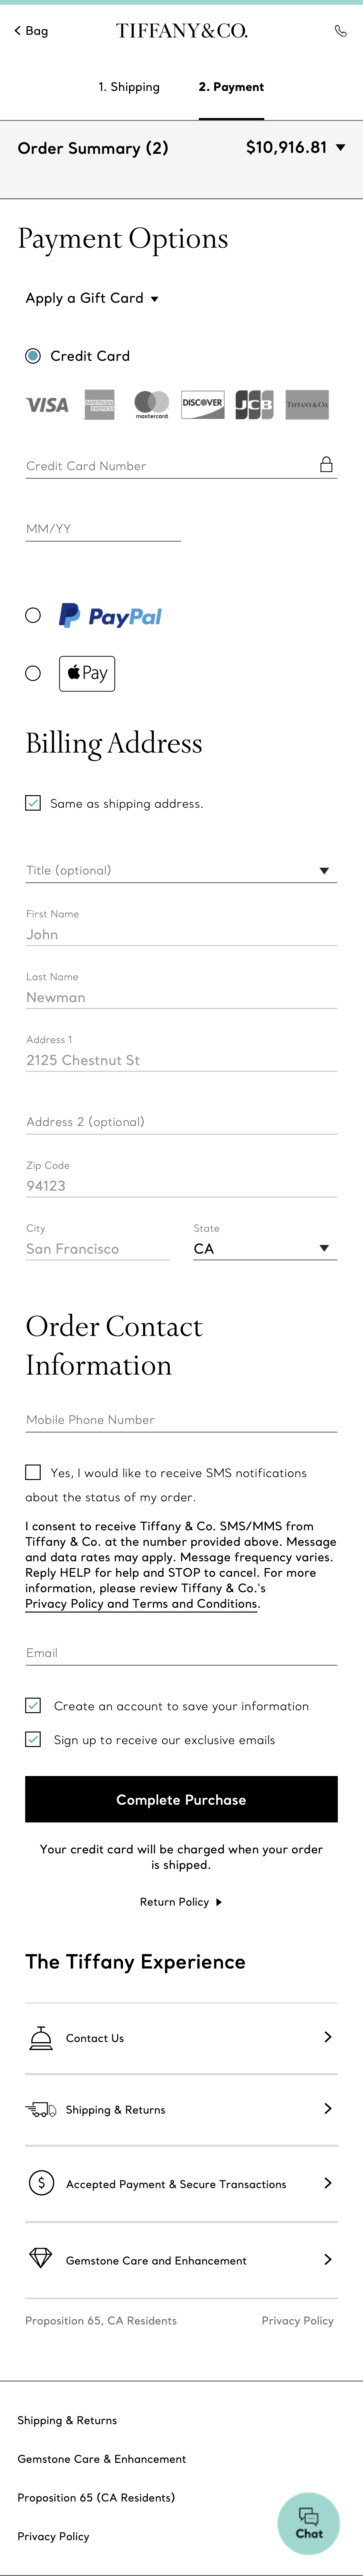The height and width of the screenshot is (2576, 363).
Task: Open the Title (optional) dropdown
Action: coord(181,870)
